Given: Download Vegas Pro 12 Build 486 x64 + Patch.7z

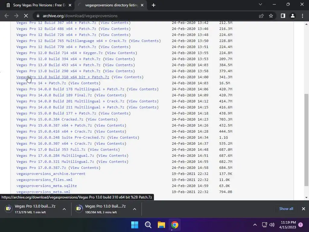Looking at the screenshot, I should tap(56, 29).
